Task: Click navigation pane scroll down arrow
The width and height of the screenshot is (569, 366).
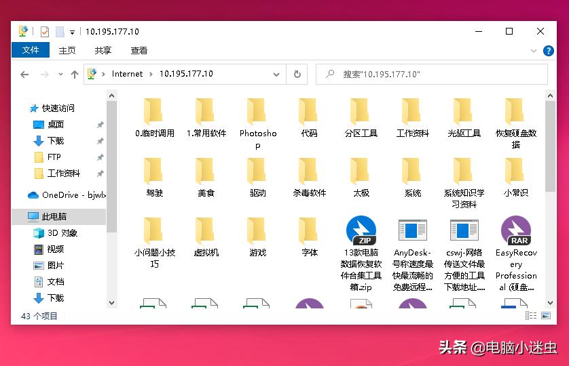Action: (112, 303)
